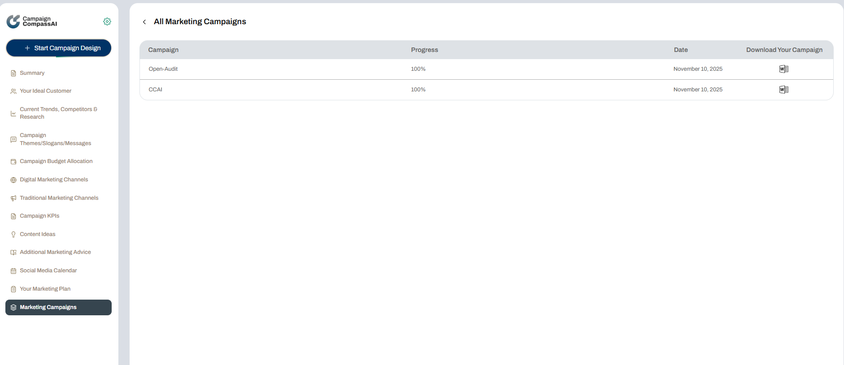Click the back arrow beside All Marketing Campaigns
Viewport: 844px width, 365px height.
[x=144, y=22]
